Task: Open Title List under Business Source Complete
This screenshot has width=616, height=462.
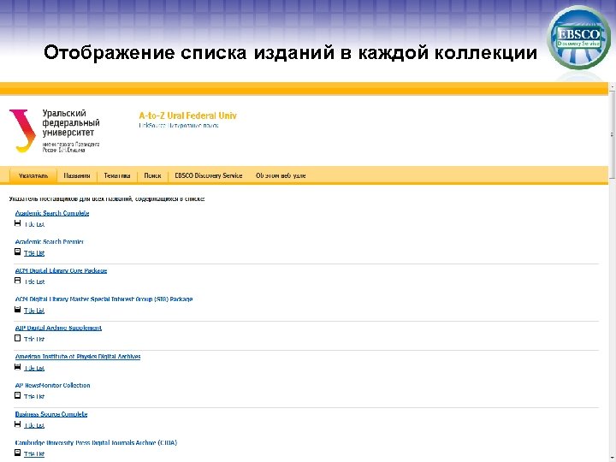Action: [x=34, y=425]
